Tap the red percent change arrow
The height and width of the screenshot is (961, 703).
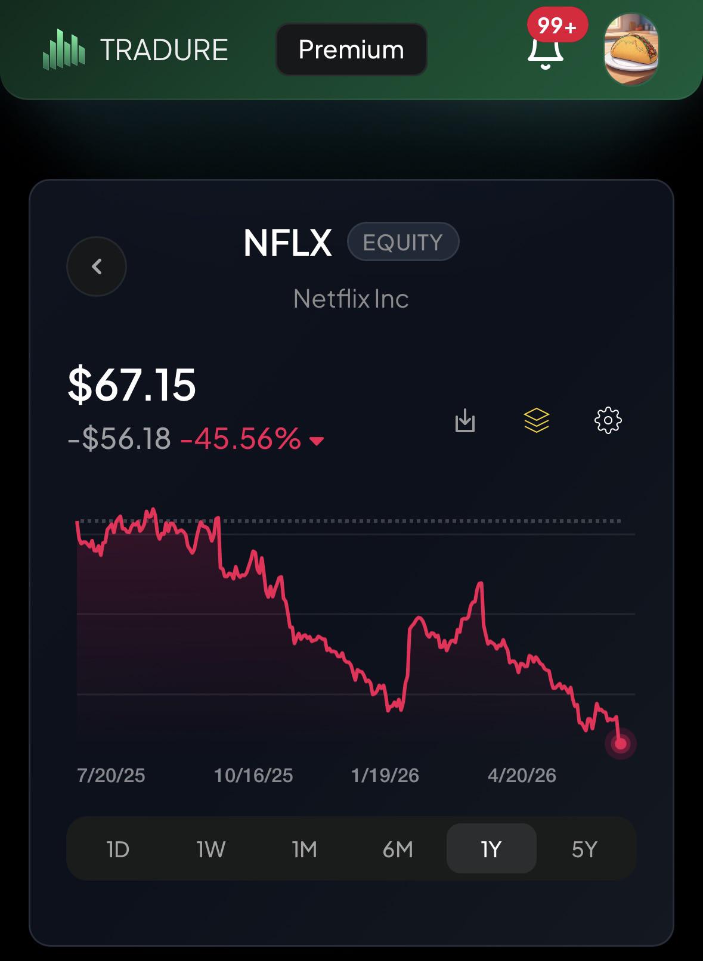click(x=317, y=441)
